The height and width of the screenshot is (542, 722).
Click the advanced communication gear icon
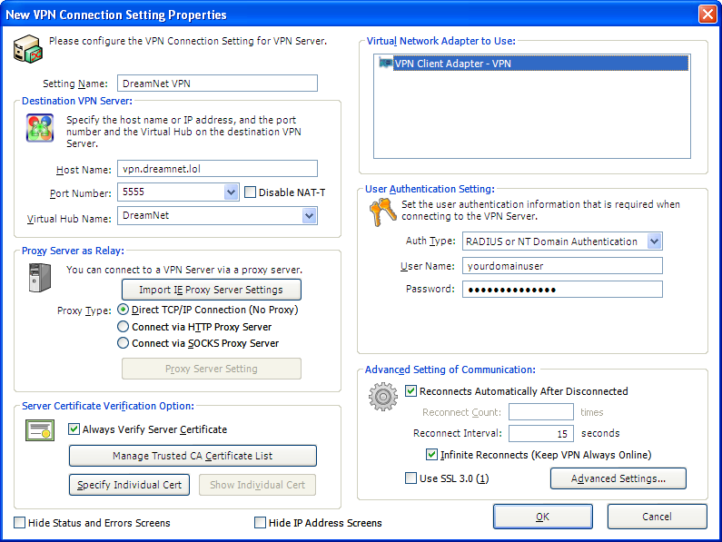383,397
